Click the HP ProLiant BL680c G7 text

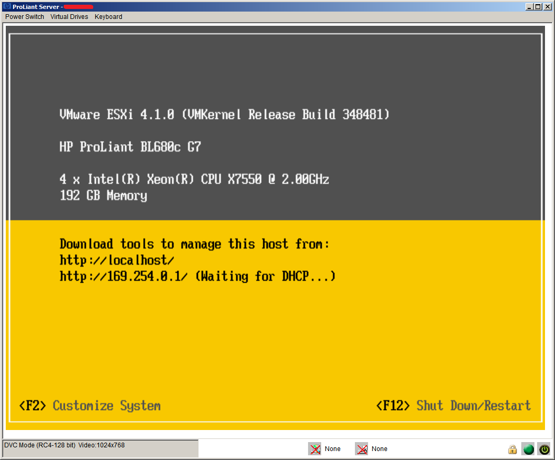point(130,147)
